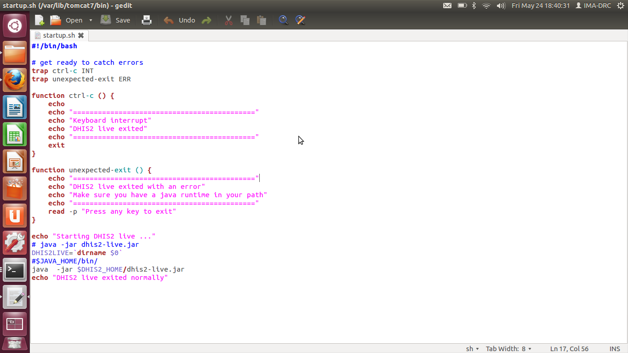This screenshot has height=353, width=628.
Task: Click the Copy icon in toolbar
Action: coord(245,20)
